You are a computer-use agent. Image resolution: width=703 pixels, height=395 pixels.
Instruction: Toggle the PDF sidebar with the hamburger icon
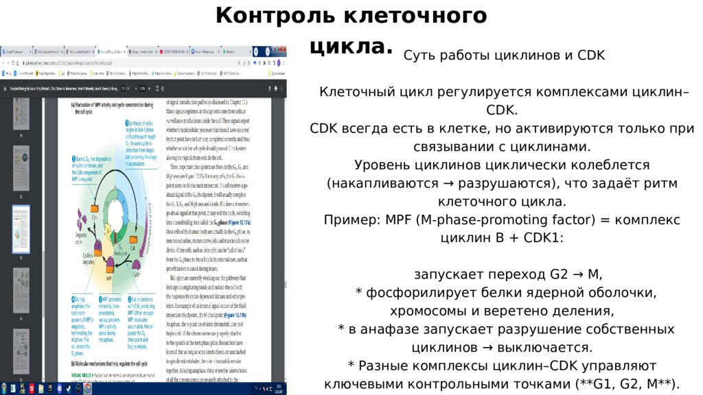[4, 88]
